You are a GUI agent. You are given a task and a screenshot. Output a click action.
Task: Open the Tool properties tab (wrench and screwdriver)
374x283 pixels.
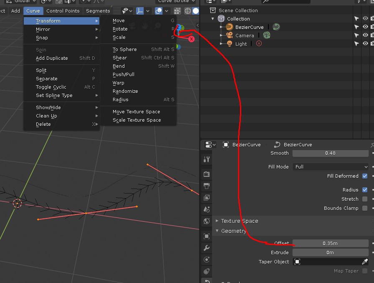[x=207, y=159]
